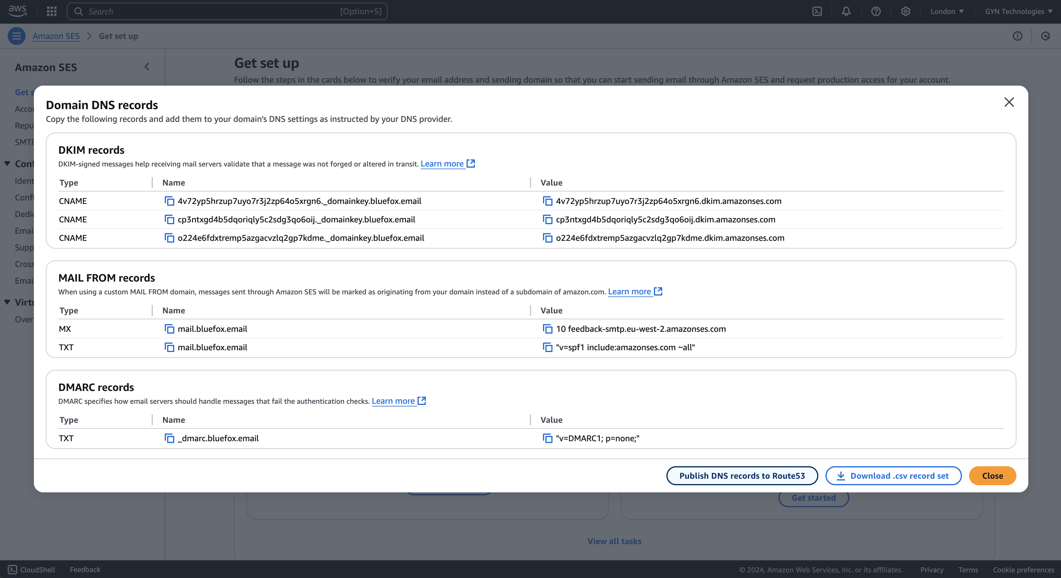Open the info panel icon
Image resolution: width=1061 pixels, height=578 pixels.
[x=1017, y=36]
